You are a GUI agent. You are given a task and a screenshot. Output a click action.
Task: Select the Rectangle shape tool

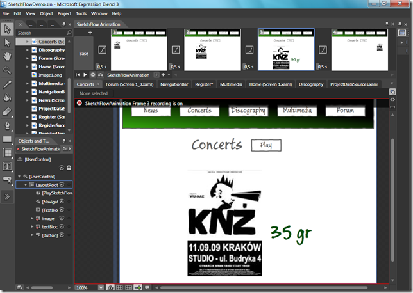(7, 139)
